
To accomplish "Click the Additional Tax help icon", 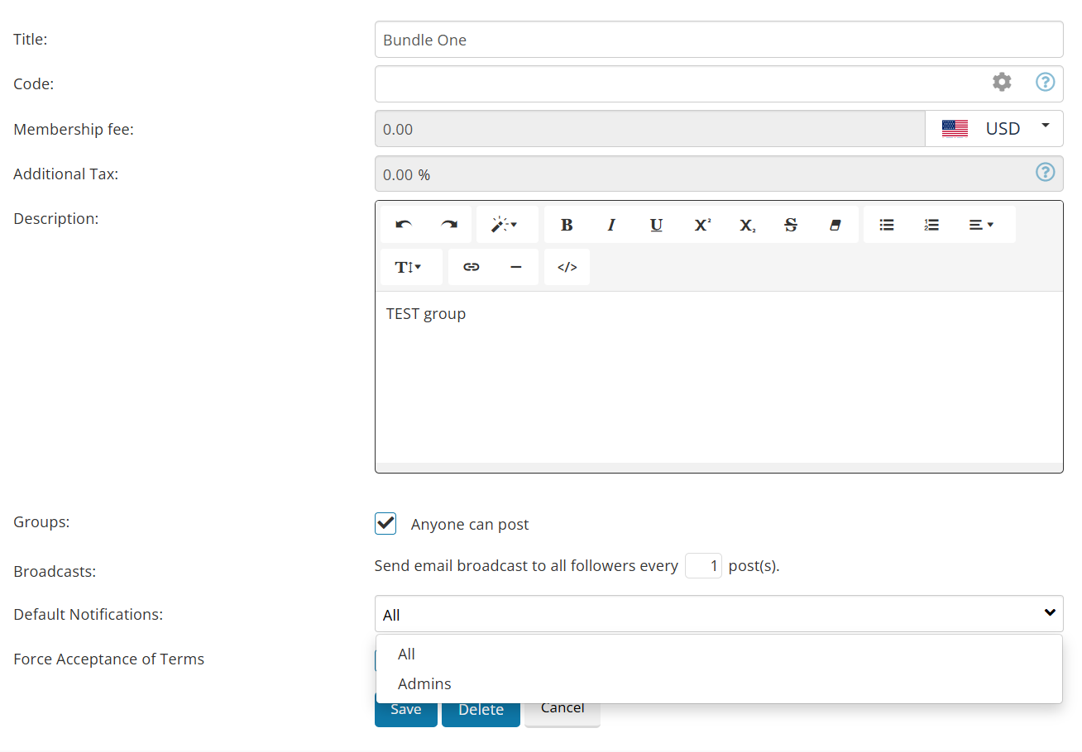I will [1046, 172].
